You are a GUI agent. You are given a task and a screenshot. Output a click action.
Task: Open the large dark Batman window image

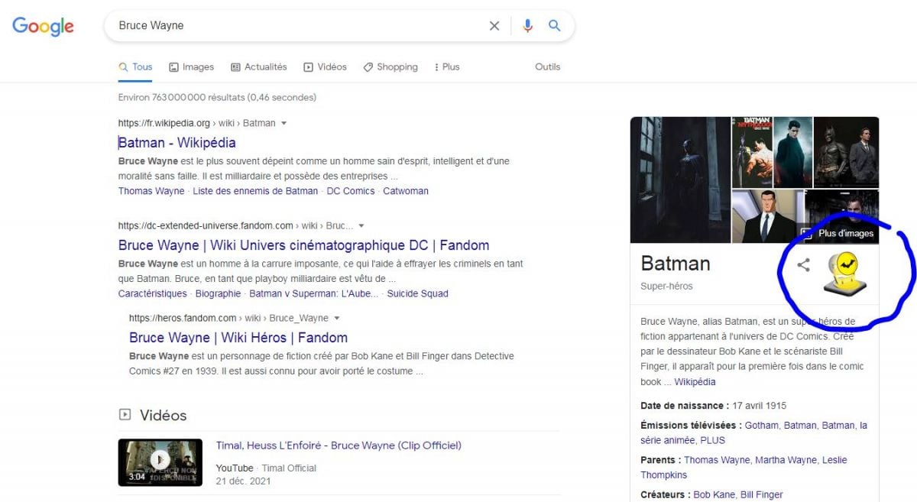coord(680,180)
